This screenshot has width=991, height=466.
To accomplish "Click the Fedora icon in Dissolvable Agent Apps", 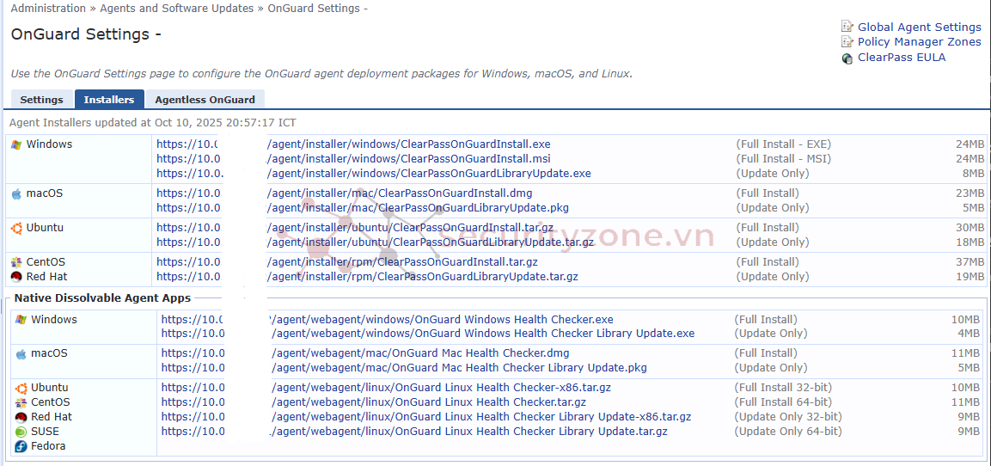I will pyautogui.click(x=21, y=446).
